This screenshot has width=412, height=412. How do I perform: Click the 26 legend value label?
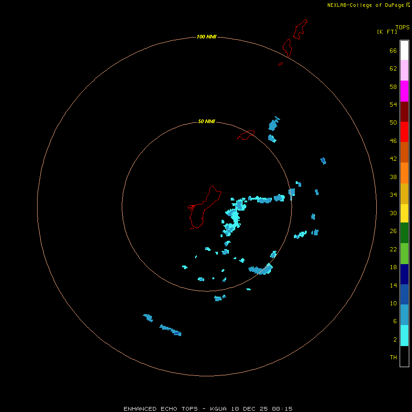point(393,231)
